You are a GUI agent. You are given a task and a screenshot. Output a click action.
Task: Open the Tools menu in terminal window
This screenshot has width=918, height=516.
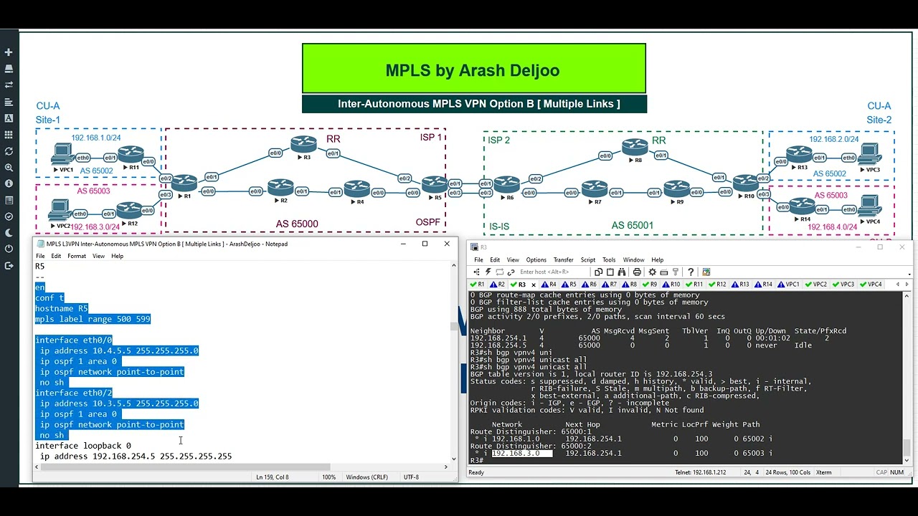point(609,259)
